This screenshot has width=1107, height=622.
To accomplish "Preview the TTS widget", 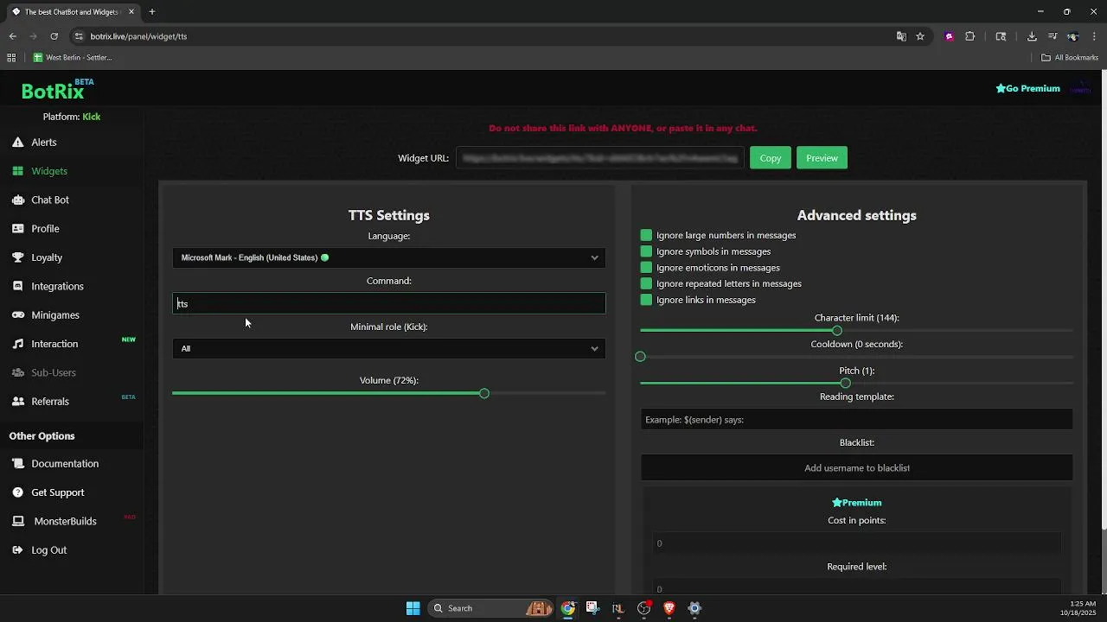I will (x=822, y=158).
